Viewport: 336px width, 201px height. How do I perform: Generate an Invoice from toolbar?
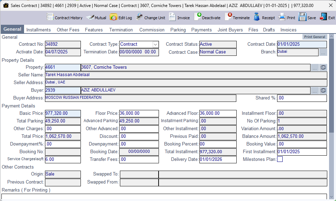coord(179,17)
